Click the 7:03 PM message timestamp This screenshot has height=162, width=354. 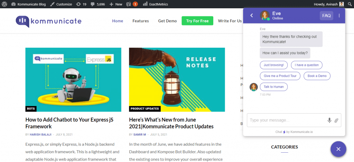coord(265,95)
